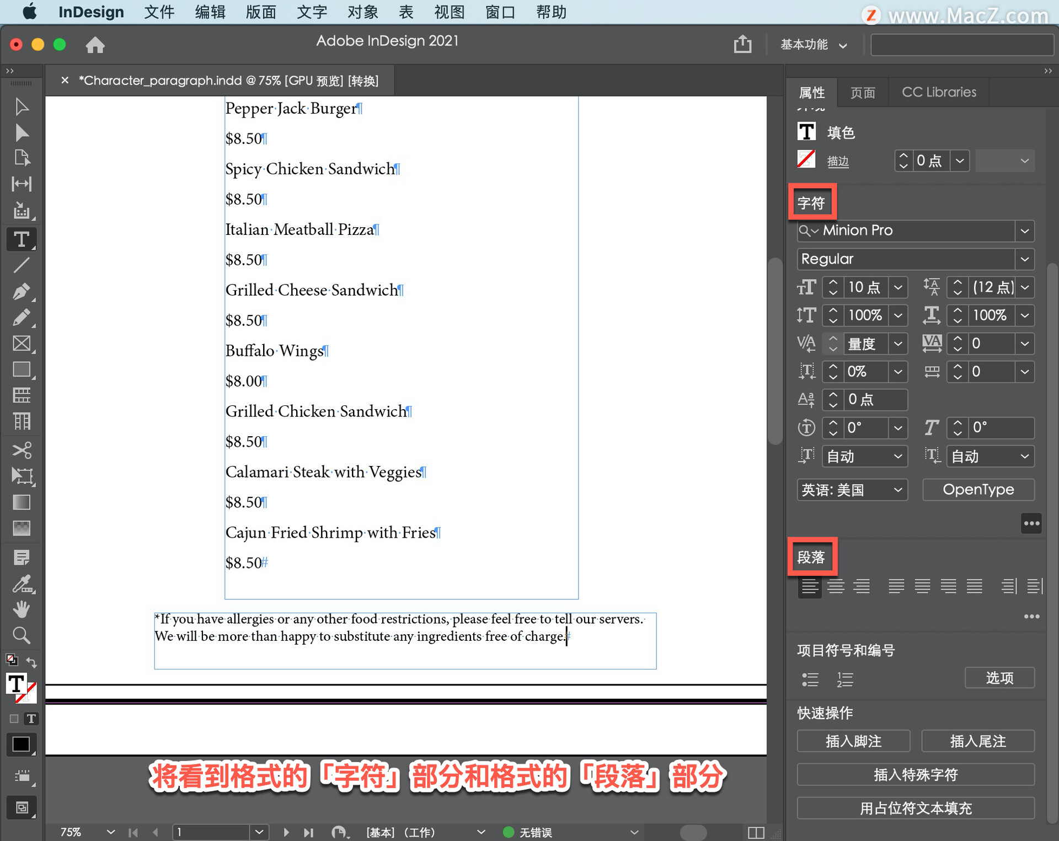Enable justify with last line left
The width and height of the screenshot is (1059, 841).
click(x=896, y=586)
